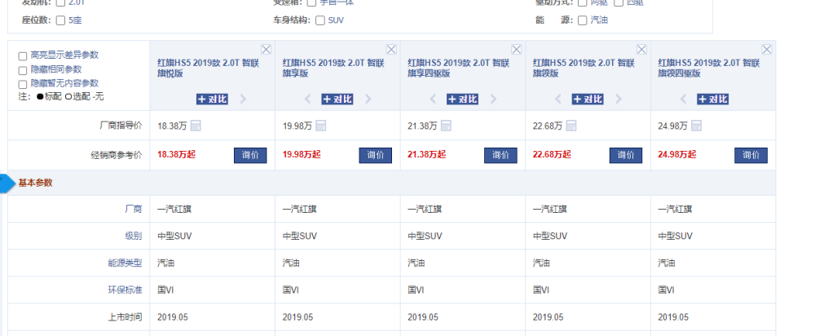Click 询价 for the 21.38万起 model

click(500, 155)
